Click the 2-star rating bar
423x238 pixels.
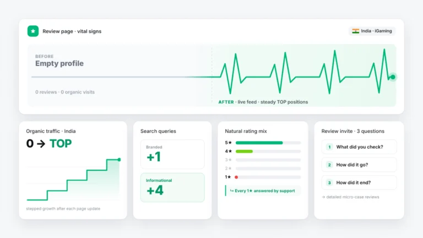[268, 169]
